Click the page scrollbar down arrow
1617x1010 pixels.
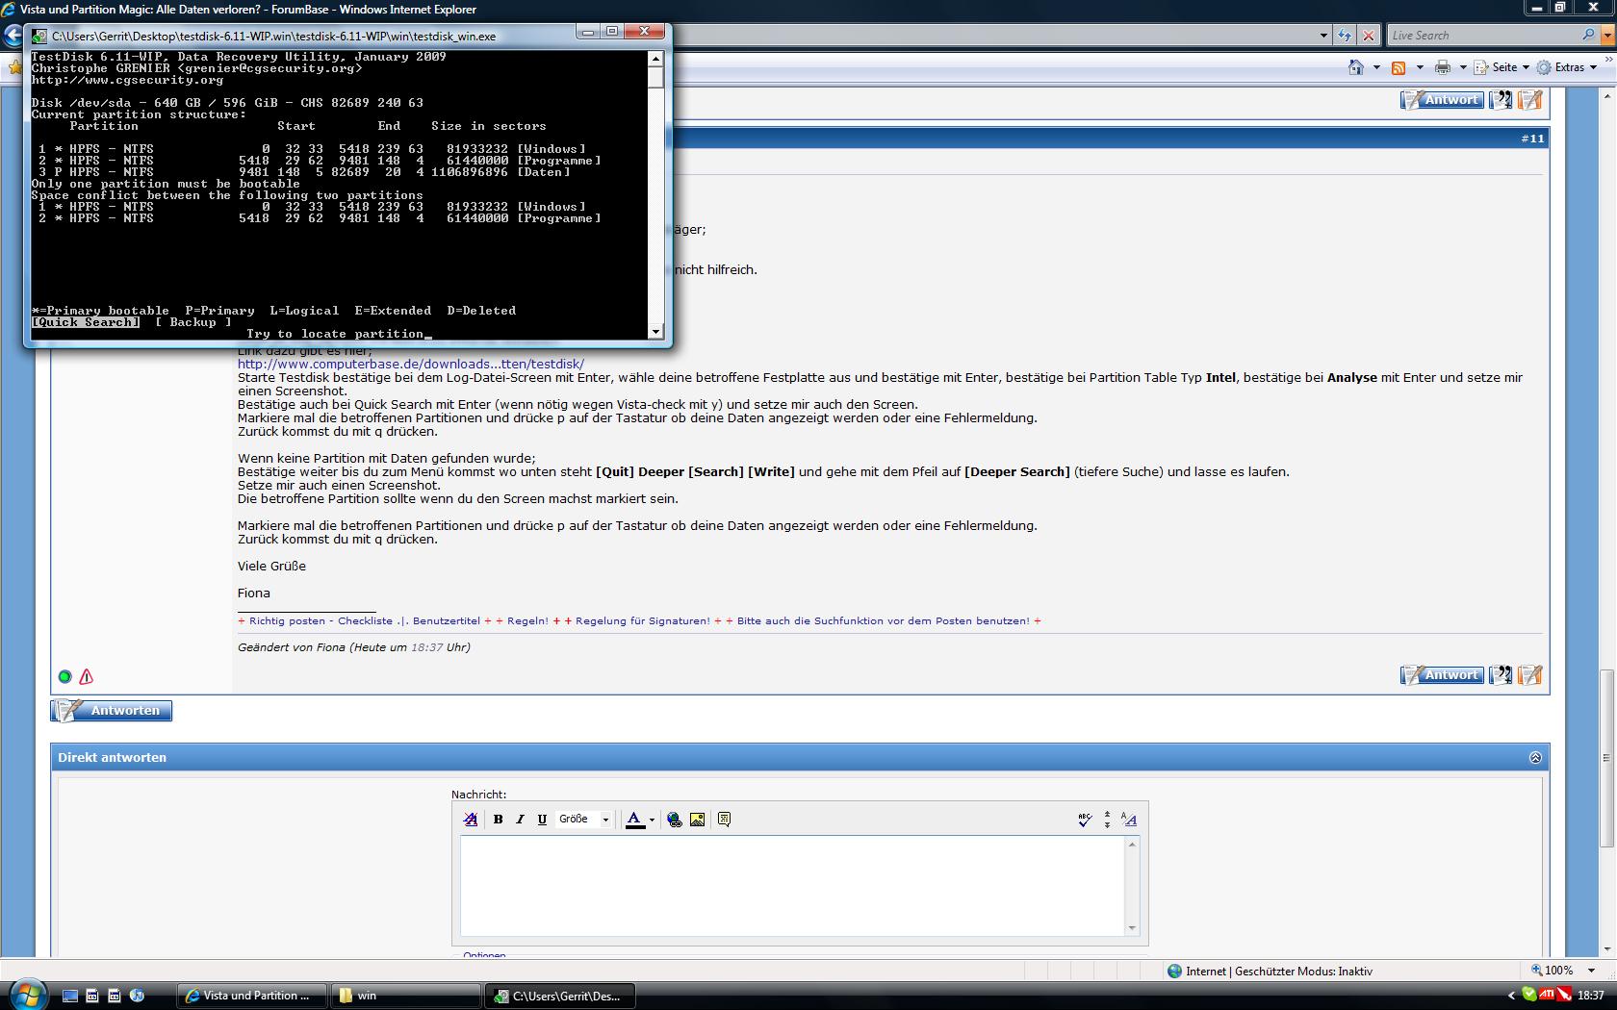click(1607, 947)
